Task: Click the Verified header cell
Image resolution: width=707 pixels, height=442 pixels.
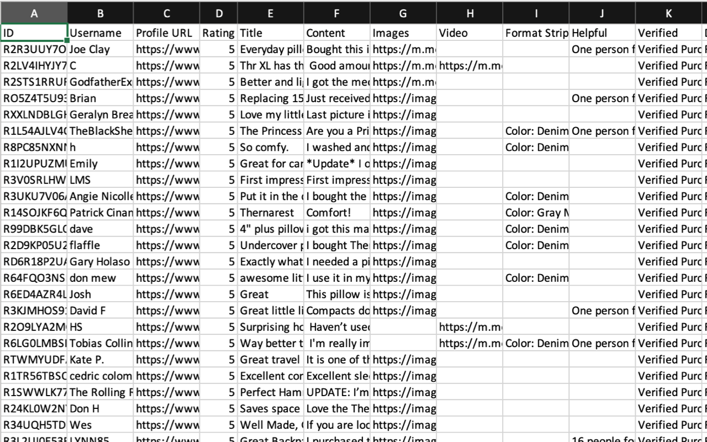Action: (669, 33)
